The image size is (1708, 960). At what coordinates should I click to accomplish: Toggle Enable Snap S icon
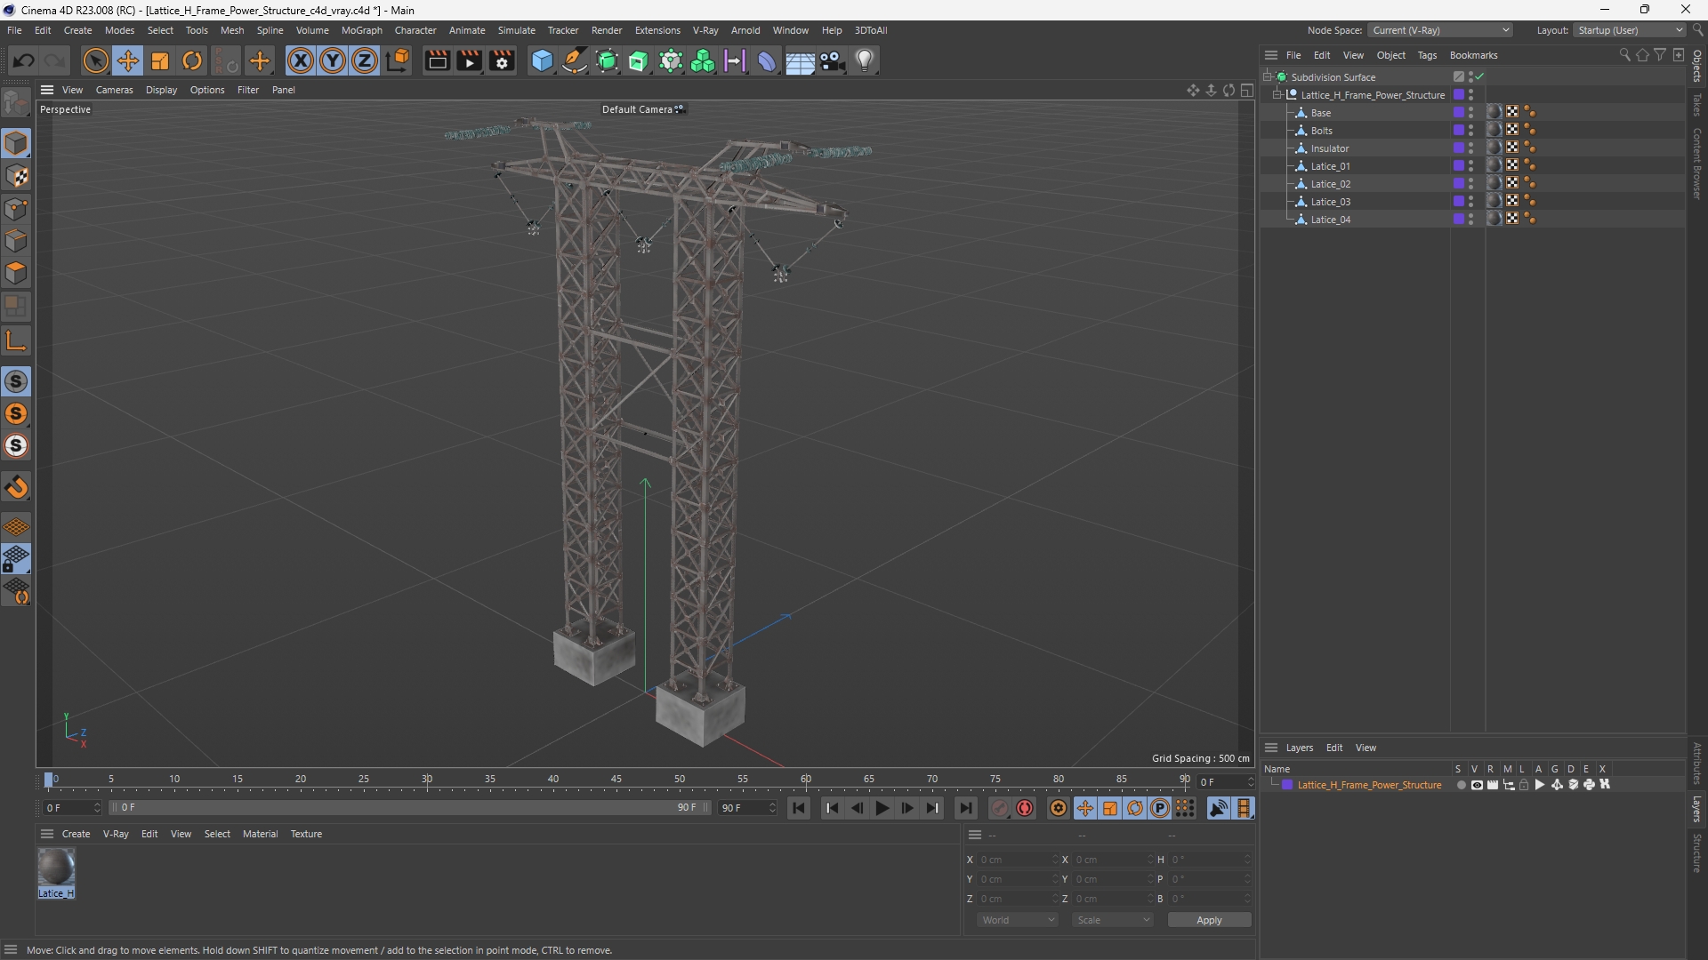tap(16, 381)
